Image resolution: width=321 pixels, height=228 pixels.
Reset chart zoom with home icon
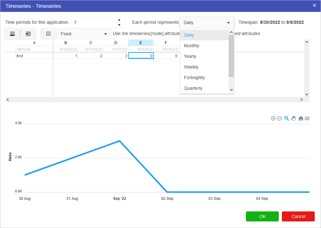tap(301, 119)
